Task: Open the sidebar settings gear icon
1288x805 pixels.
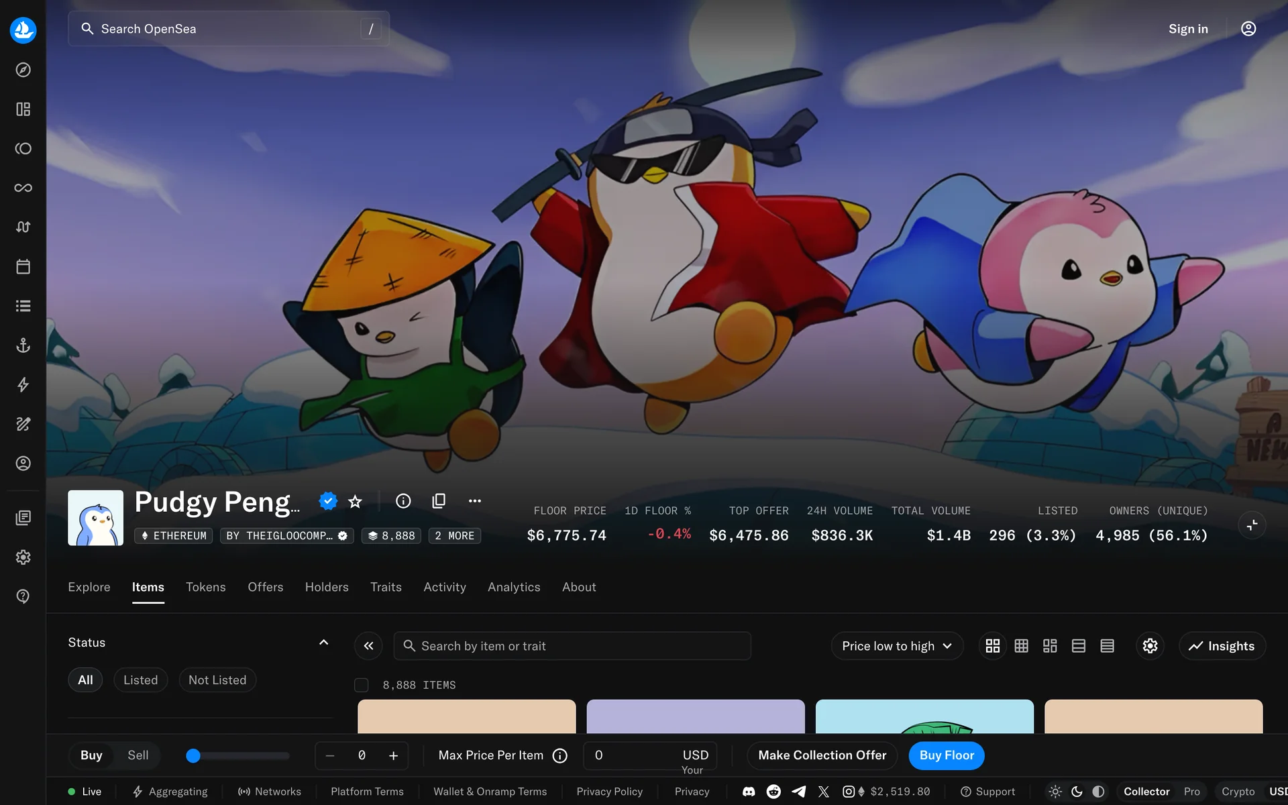Action: [23, 557]
